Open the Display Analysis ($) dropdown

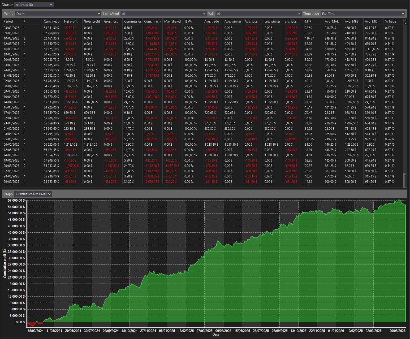34,5
